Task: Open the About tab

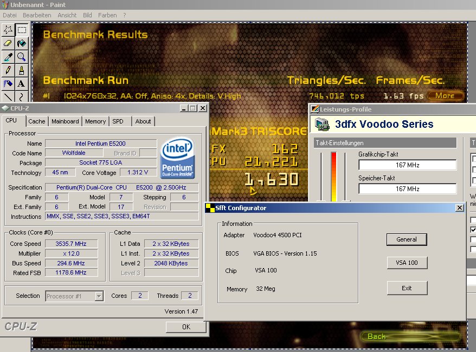Action: coord(143,121)
